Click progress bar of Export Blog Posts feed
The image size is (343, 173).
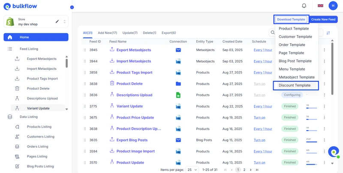click(312, 142)
